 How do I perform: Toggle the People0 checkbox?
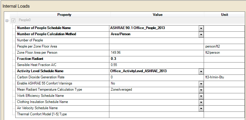(13, 20)
